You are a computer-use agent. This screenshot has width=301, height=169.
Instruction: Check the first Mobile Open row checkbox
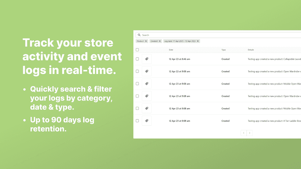pos(137,84)
